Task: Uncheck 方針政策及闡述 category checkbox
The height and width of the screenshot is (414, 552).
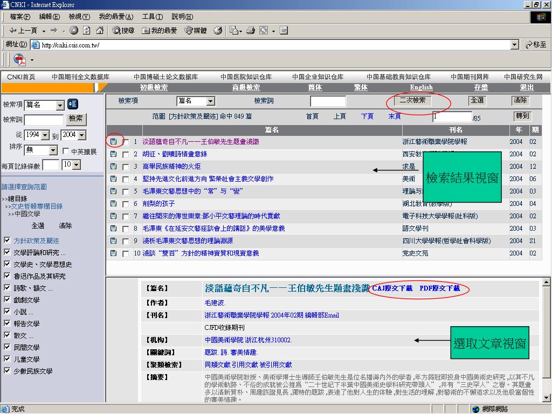Action: coord(6,240)
